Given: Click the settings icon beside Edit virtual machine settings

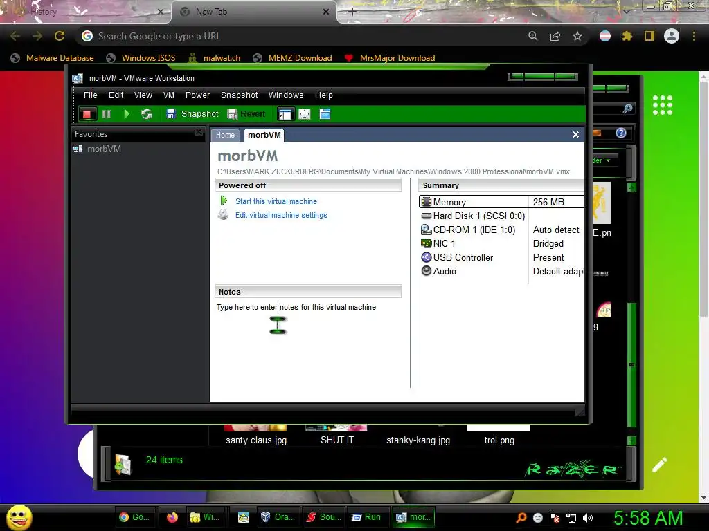Looking at the screenshot, I should click(x=224, y=214).
